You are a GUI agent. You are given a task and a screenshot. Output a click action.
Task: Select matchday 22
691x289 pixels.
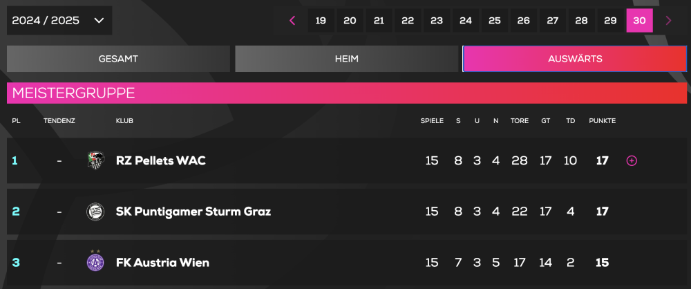coord(408,21)
